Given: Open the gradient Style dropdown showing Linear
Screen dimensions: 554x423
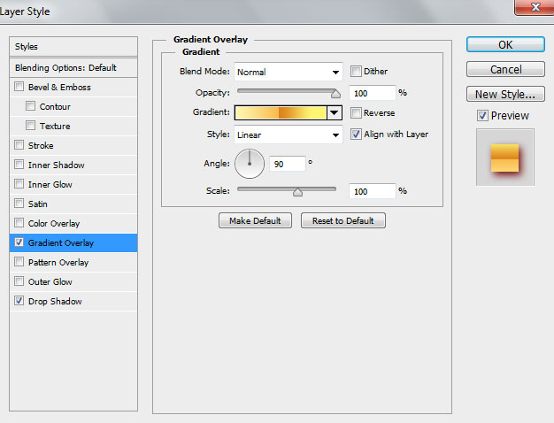Looking at the screenshot, I should (x=289, y=135).
